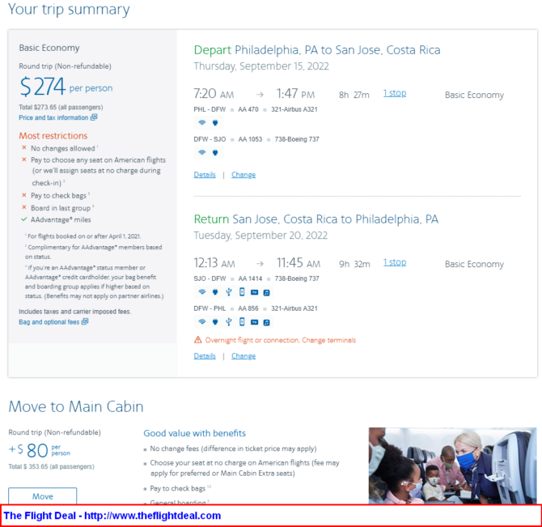Open Bag and optional fees external-link icon
Image resolution: width=542 pixels, height=527 pixels.
85,321
